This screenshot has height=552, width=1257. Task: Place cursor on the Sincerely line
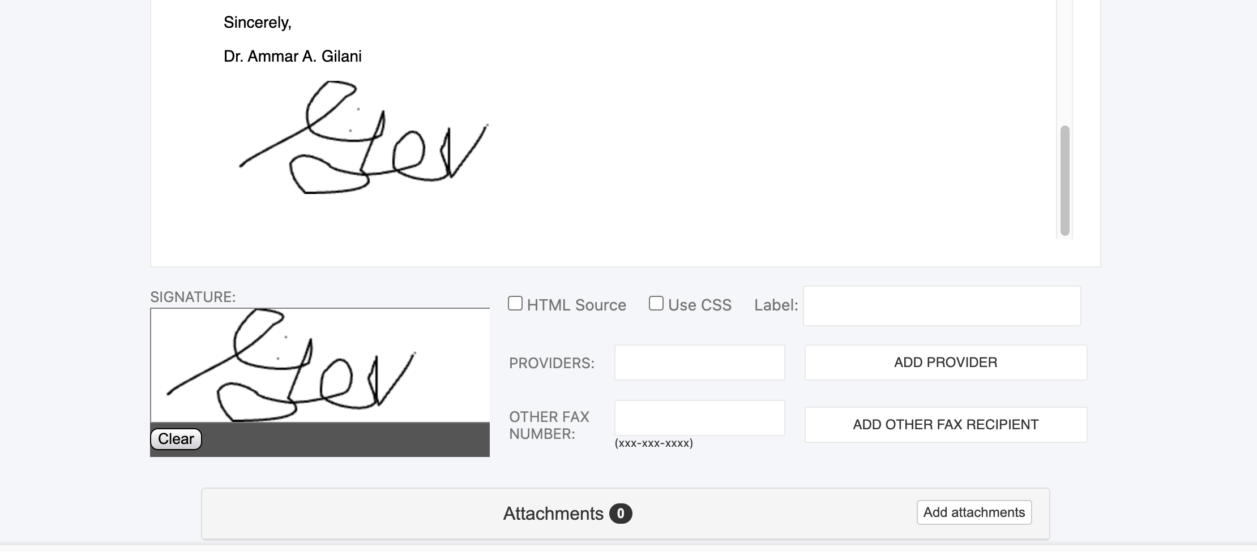pyautogui.click(x=258, y=23)
